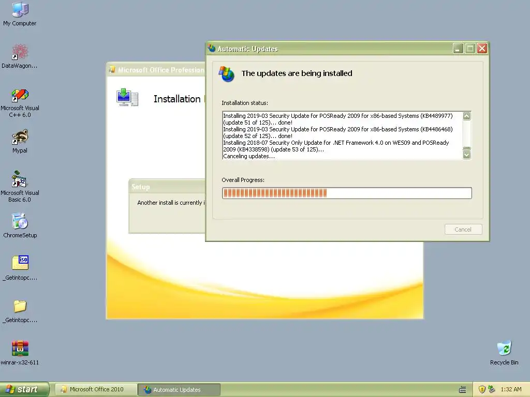This screenshot has width=530, height=397.
Task: Click the Automatic Updates title bar
Action: (330, 49)
